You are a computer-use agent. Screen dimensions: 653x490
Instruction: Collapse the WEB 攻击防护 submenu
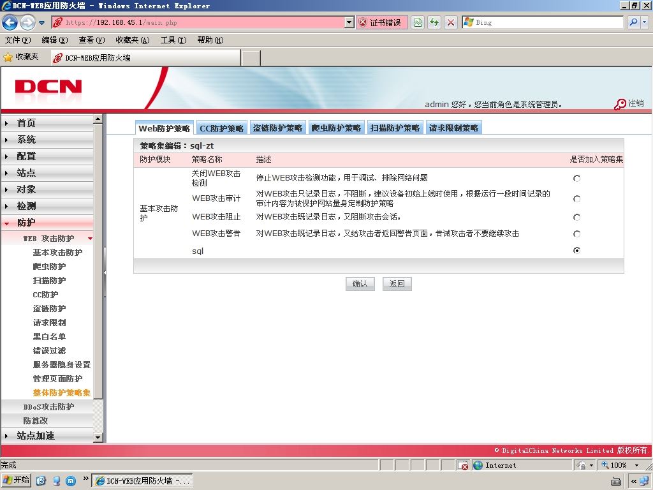[47, 239]
